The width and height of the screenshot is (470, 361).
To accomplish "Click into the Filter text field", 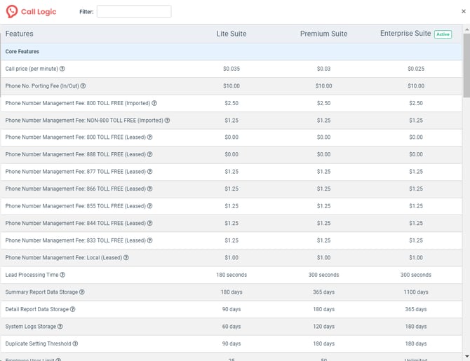I will (x=133, y=12).
